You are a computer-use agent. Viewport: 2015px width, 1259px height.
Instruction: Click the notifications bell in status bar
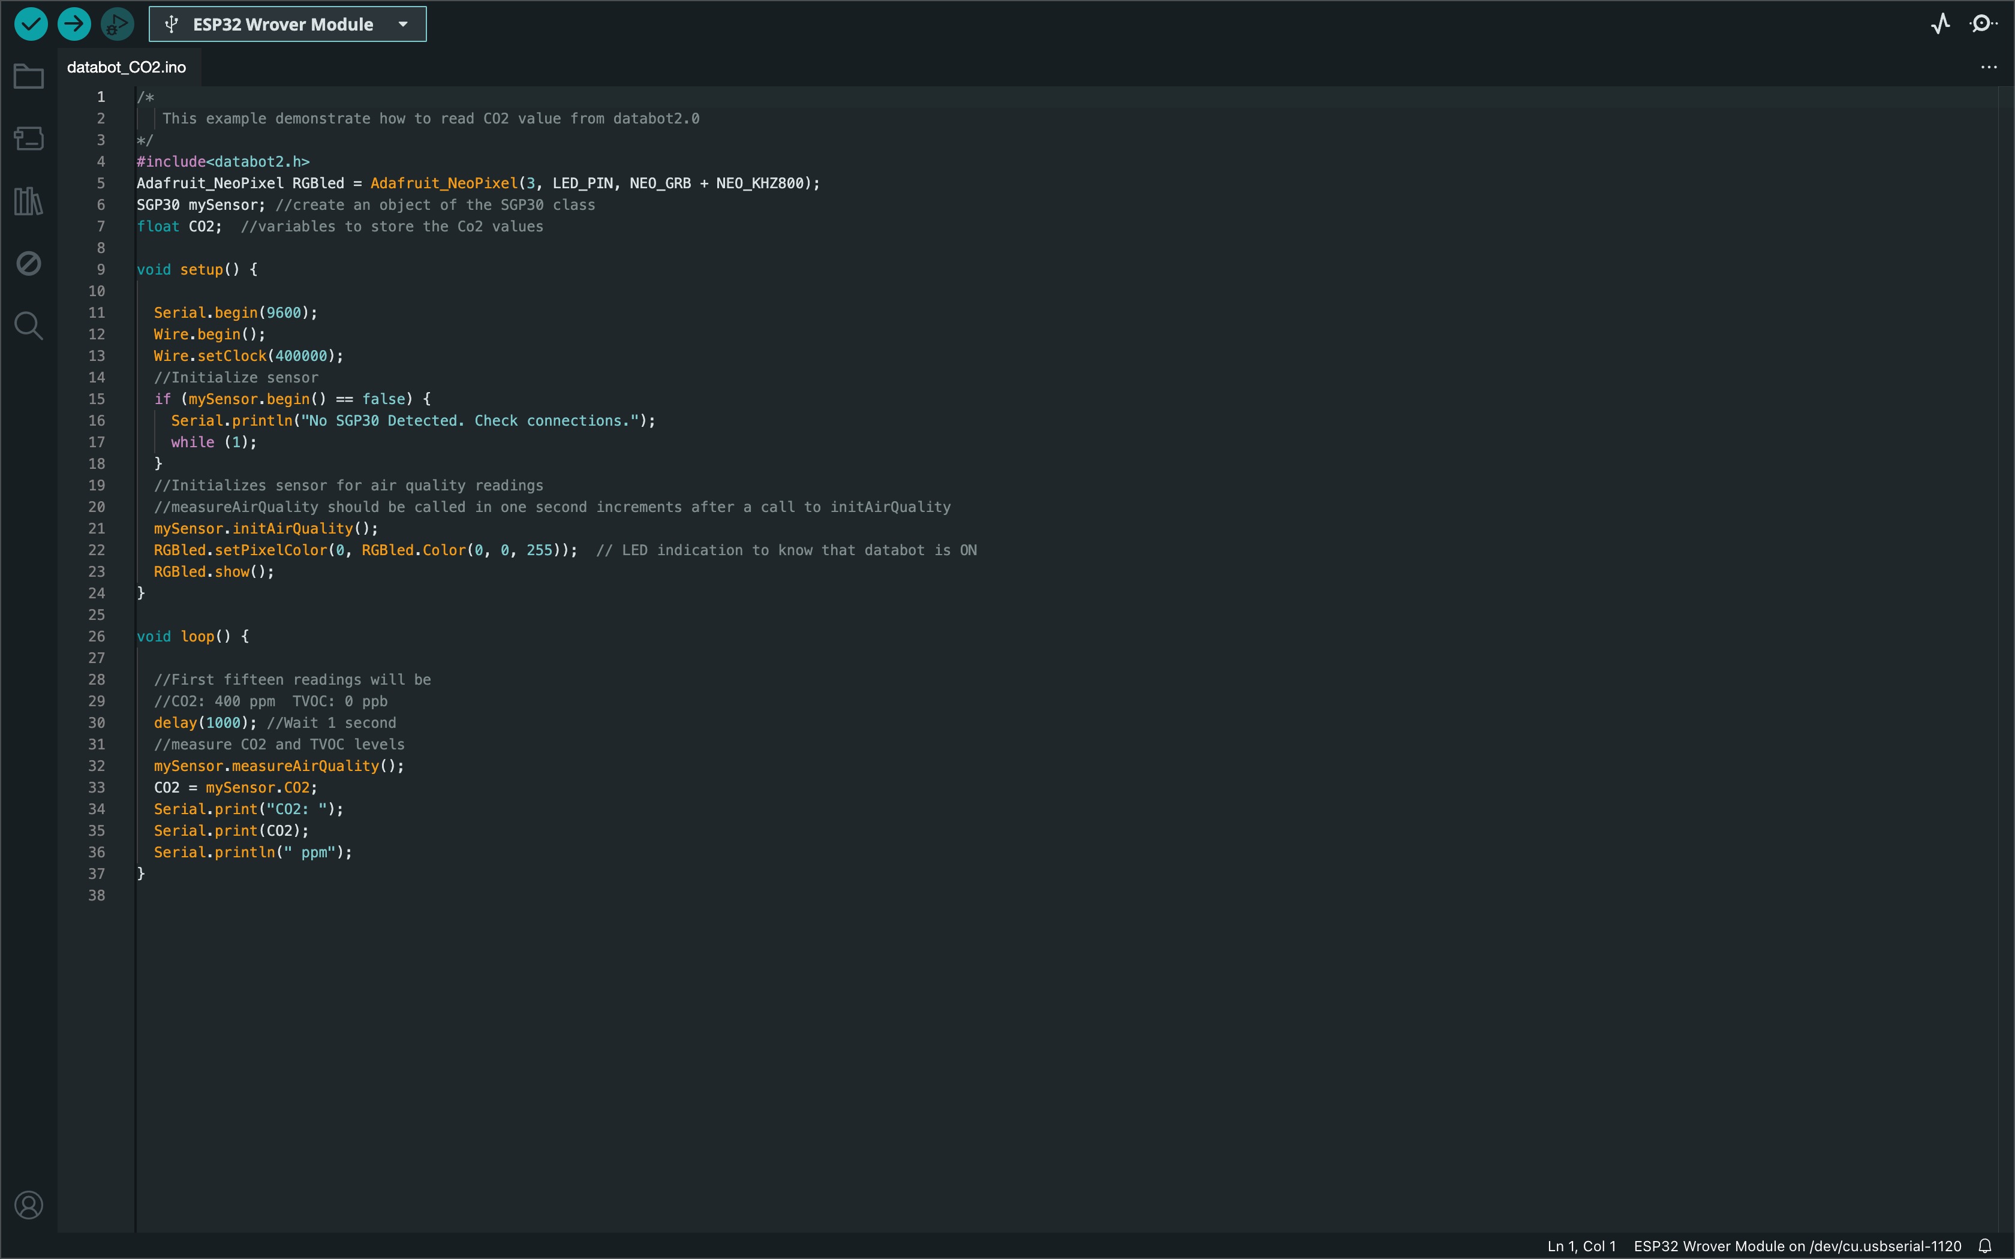[x=1985, y=1246]
